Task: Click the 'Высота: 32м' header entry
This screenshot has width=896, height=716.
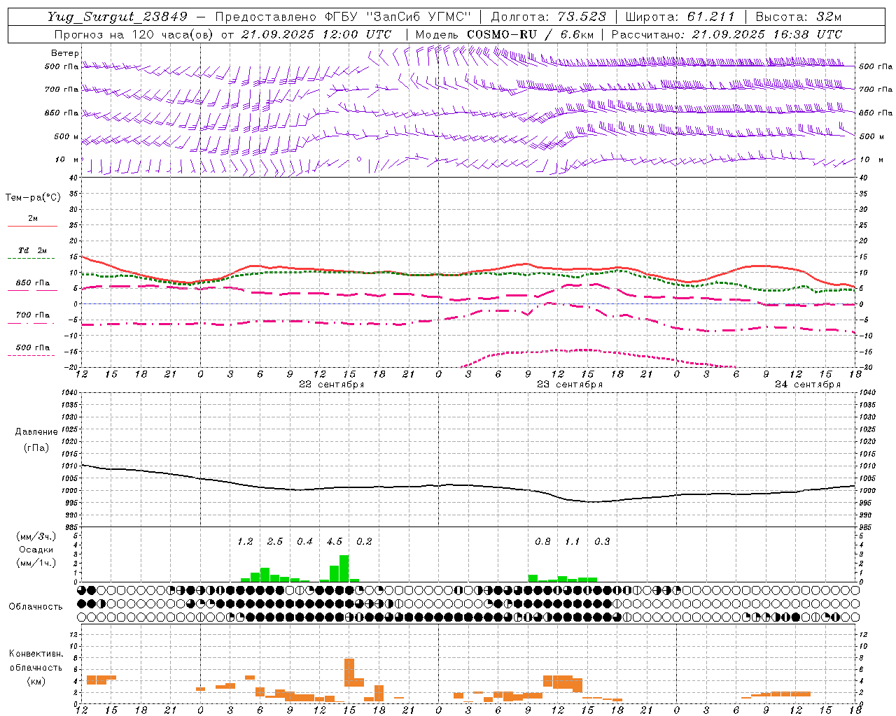Action: tap(799, 17)
